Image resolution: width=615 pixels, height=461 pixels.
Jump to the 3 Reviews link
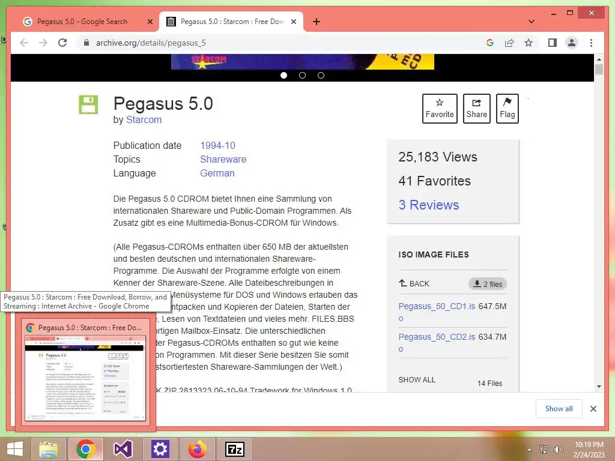click(x=429, y=205)
